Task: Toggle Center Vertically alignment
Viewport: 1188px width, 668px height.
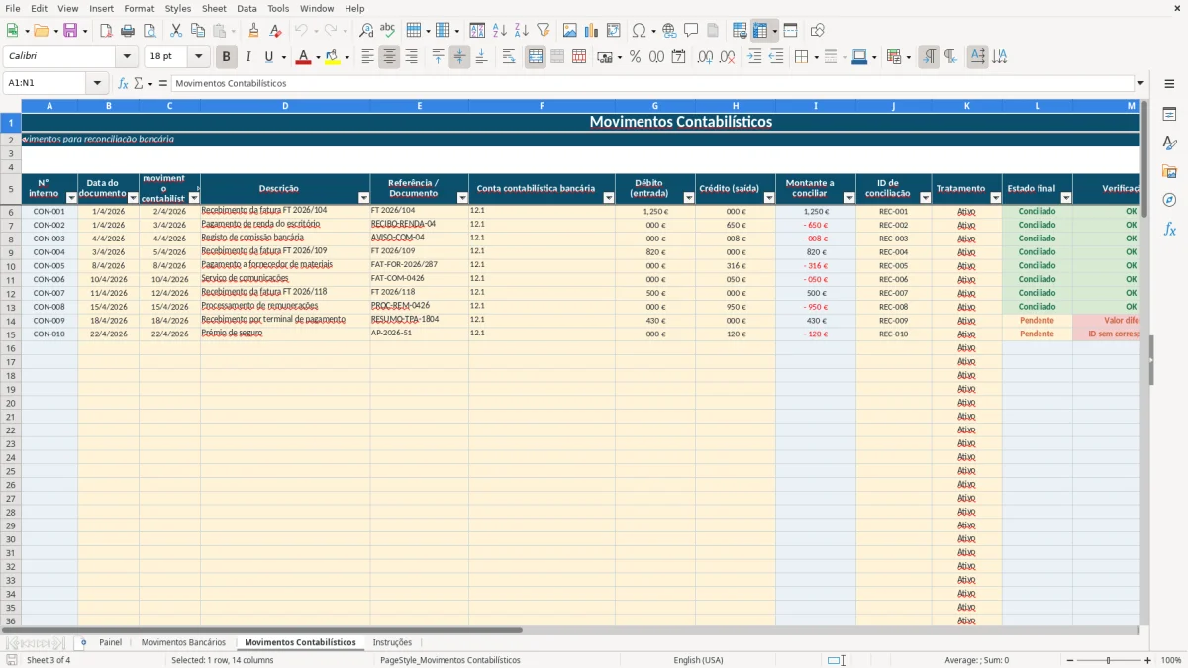Action: pyautogui.click(x=459, y=57)
